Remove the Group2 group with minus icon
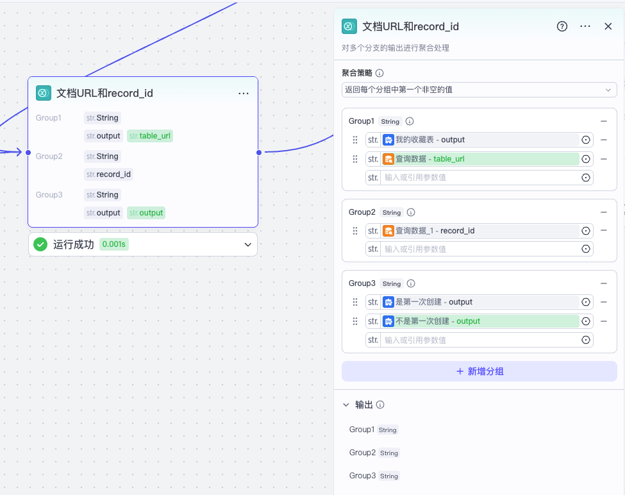The height and width of the screenshot is (495, 625). (x=603, y=212)
